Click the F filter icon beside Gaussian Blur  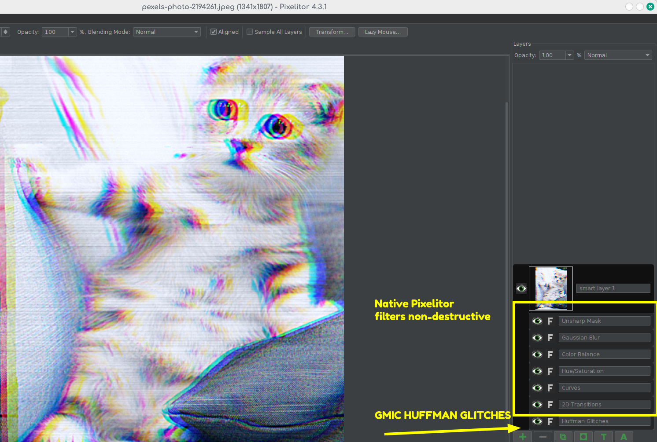click(x=550, y=338)
